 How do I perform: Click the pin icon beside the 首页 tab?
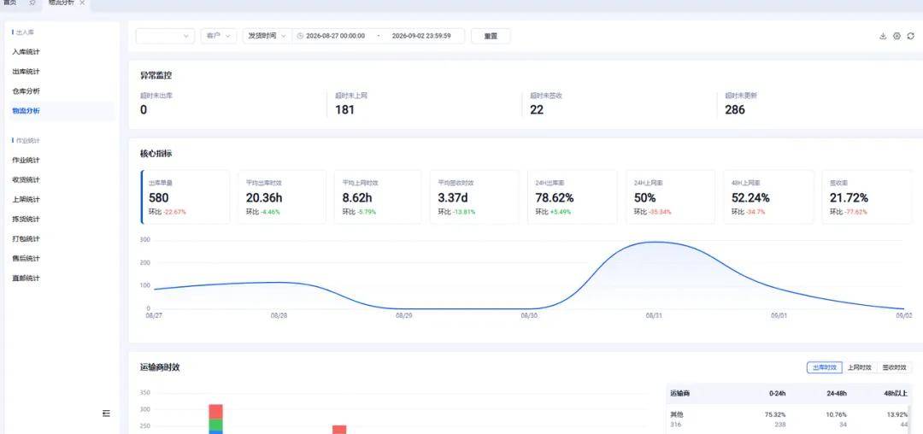32,3
